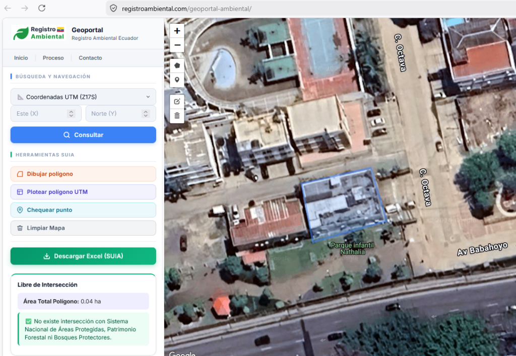Open the Coordenadas UTM (Z17S) dropdown
The width and height of the screenshot is (516, 356).
83,97
